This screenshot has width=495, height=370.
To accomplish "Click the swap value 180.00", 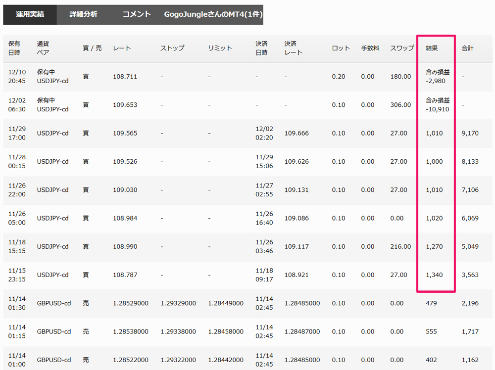I will [x=400, y=77].
